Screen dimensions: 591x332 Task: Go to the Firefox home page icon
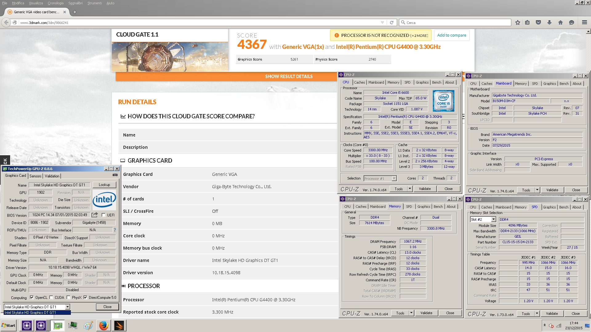[561, 22]
